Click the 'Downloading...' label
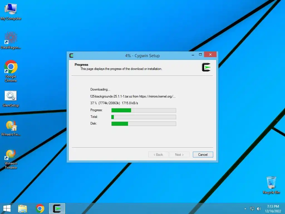This screenshot has height=214, width=285. pos(100,89)
